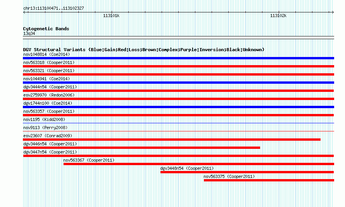Open the dgv1744n100 (Coe2014) variant label
Viewport: 345px width, 207px height.
pos(48,103)
